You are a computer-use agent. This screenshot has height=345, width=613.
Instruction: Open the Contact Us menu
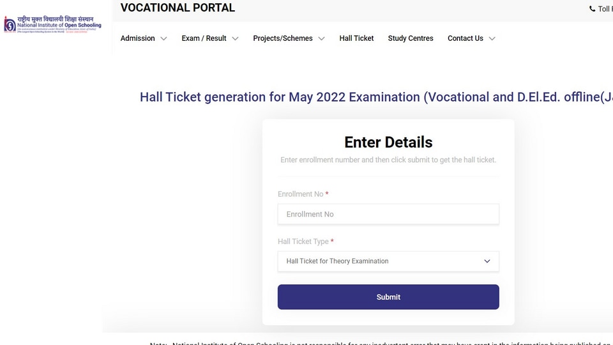click(465, 38)
